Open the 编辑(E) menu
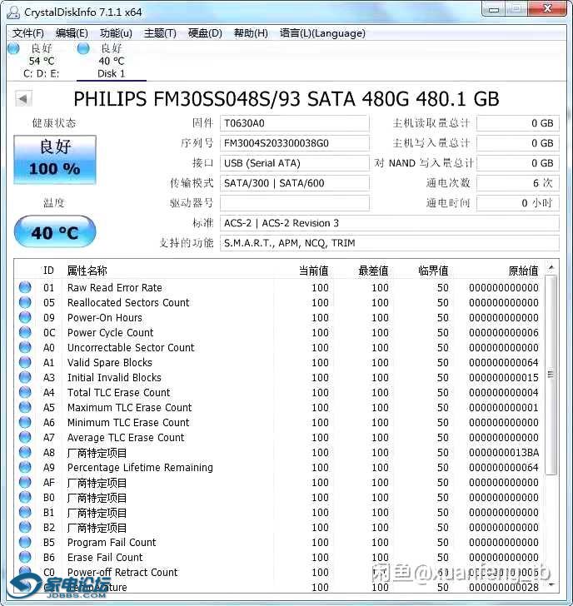Screen dimensions: 573x606 [72, 33]
